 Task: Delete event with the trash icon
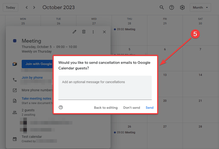[84, 32]
